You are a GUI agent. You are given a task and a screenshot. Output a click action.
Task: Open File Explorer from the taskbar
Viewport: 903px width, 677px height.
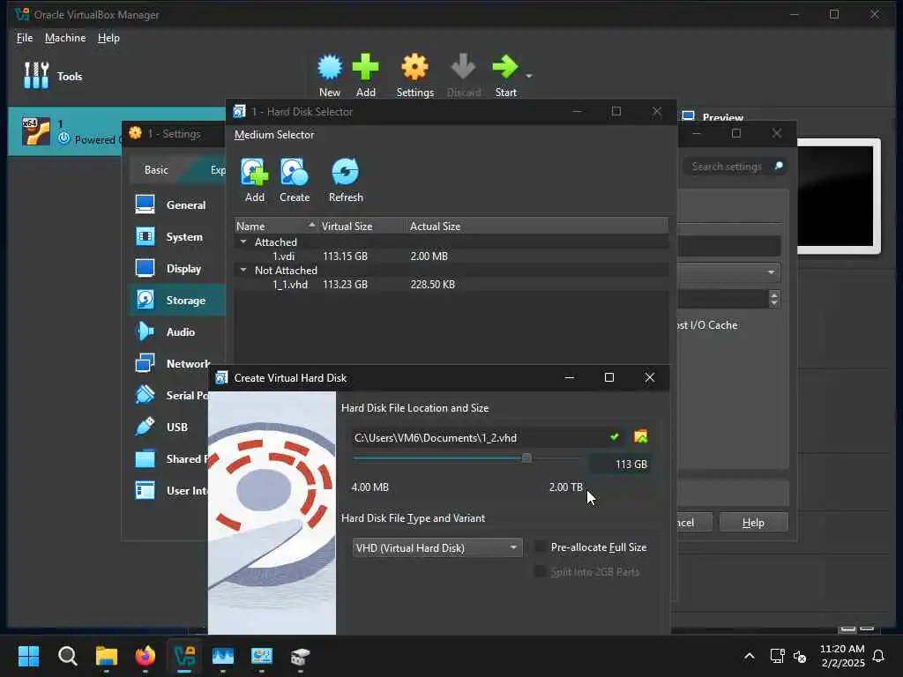click(107, 656)
